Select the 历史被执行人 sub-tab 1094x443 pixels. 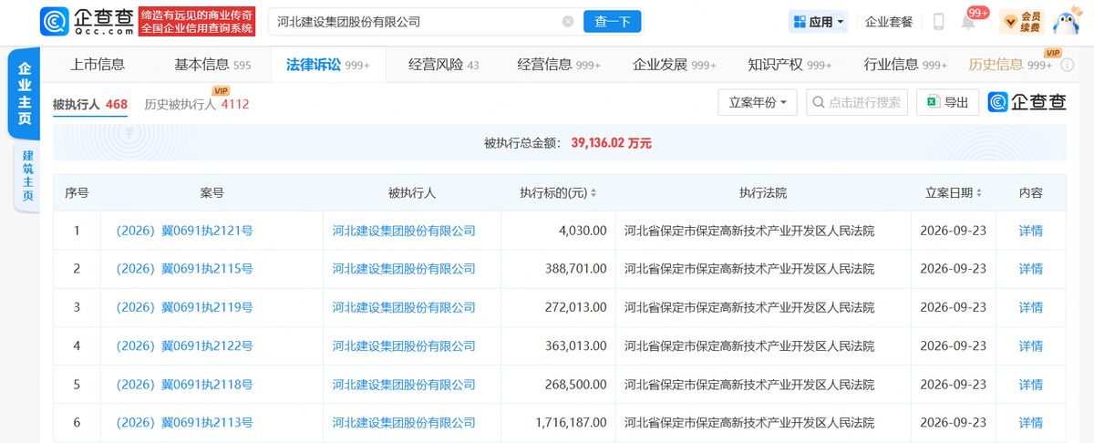[x=196, y=104]
